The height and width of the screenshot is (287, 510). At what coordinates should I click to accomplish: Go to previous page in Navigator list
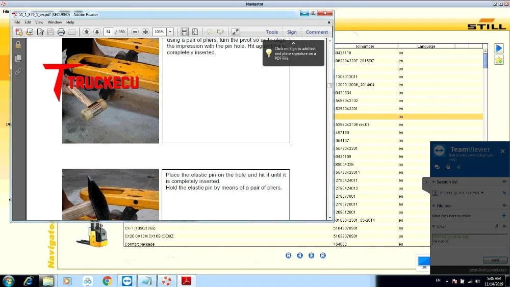click(299, 255)
